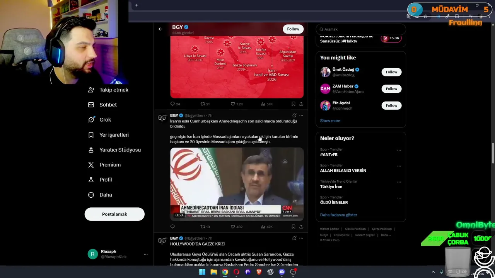This screenshot has width=495, height=278.
Task: Open Premium in the sidebar
Action: coord(104,165)
